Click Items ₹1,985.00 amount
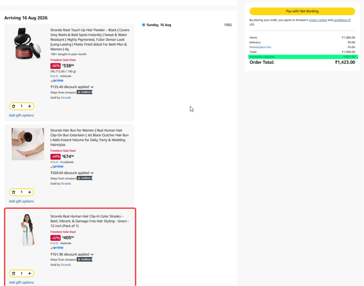Screen dimensions: 364x286 tap(348, 37)
